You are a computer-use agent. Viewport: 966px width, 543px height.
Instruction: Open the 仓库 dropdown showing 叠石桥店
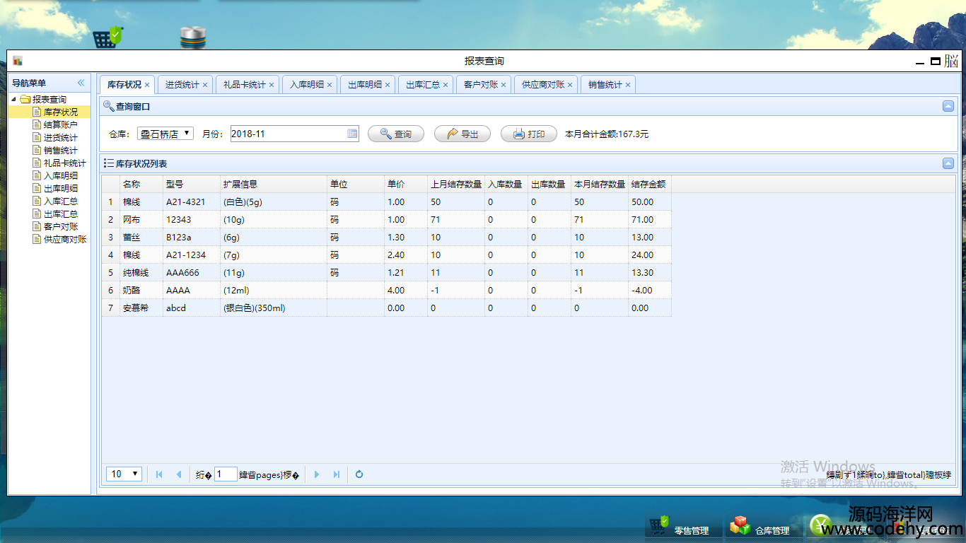point(165,134)
